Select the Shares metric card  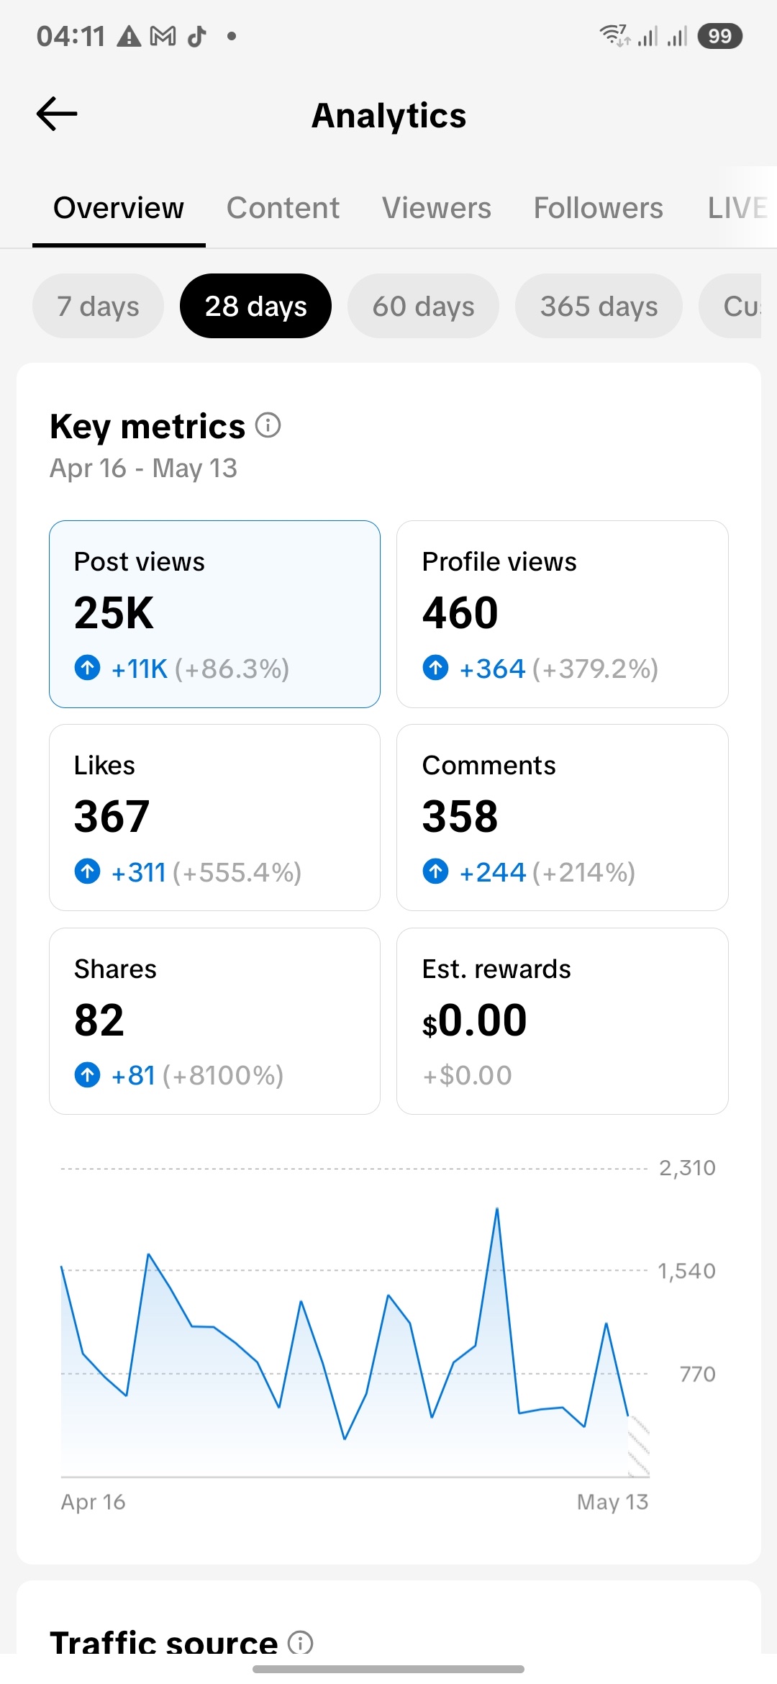pyautogui.click(x=214, y=1021)
